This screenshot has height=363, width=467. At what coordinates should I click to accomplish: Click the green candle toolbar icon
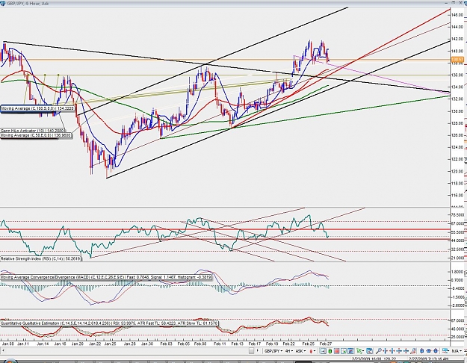coord(330,351)
